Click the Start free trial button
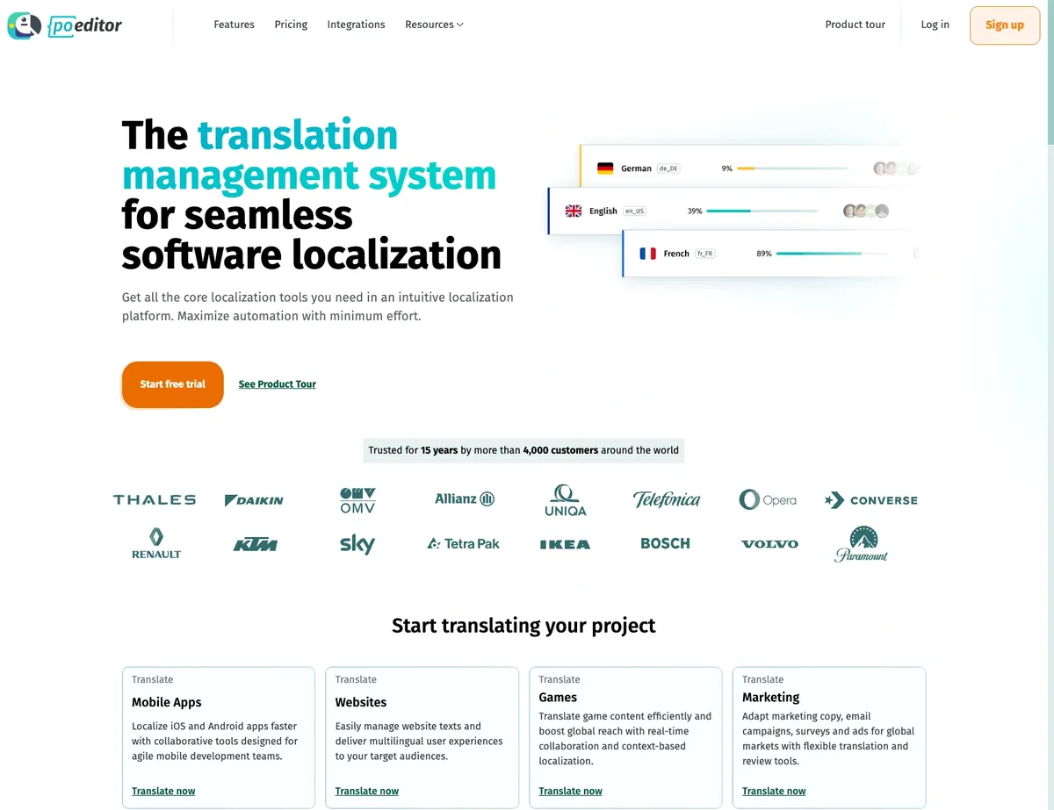This screenshot has width=1054, height=810. click(173, 384)
